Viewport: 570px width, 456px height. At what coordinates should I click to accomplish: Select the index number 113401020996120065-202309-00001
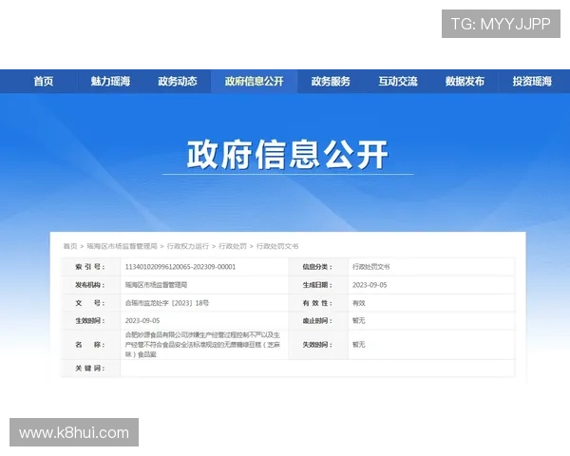tap(180, 267)
